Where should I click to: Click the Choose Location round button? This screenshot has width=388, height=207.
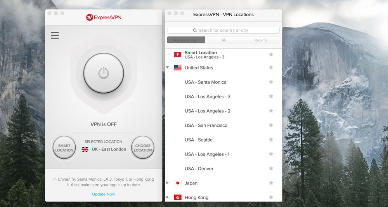point(143,148)
